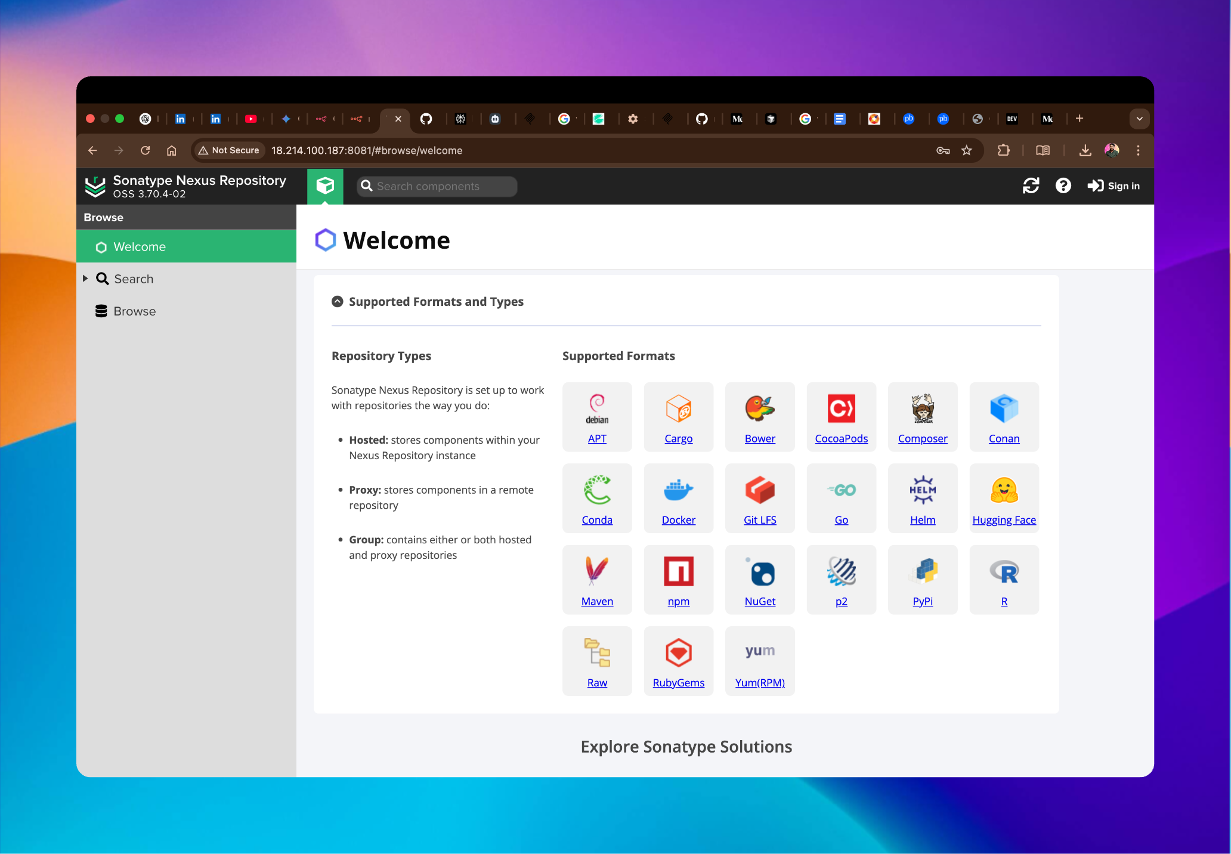Open Browse repositories in the sidebar

click(x=134, y=311)
